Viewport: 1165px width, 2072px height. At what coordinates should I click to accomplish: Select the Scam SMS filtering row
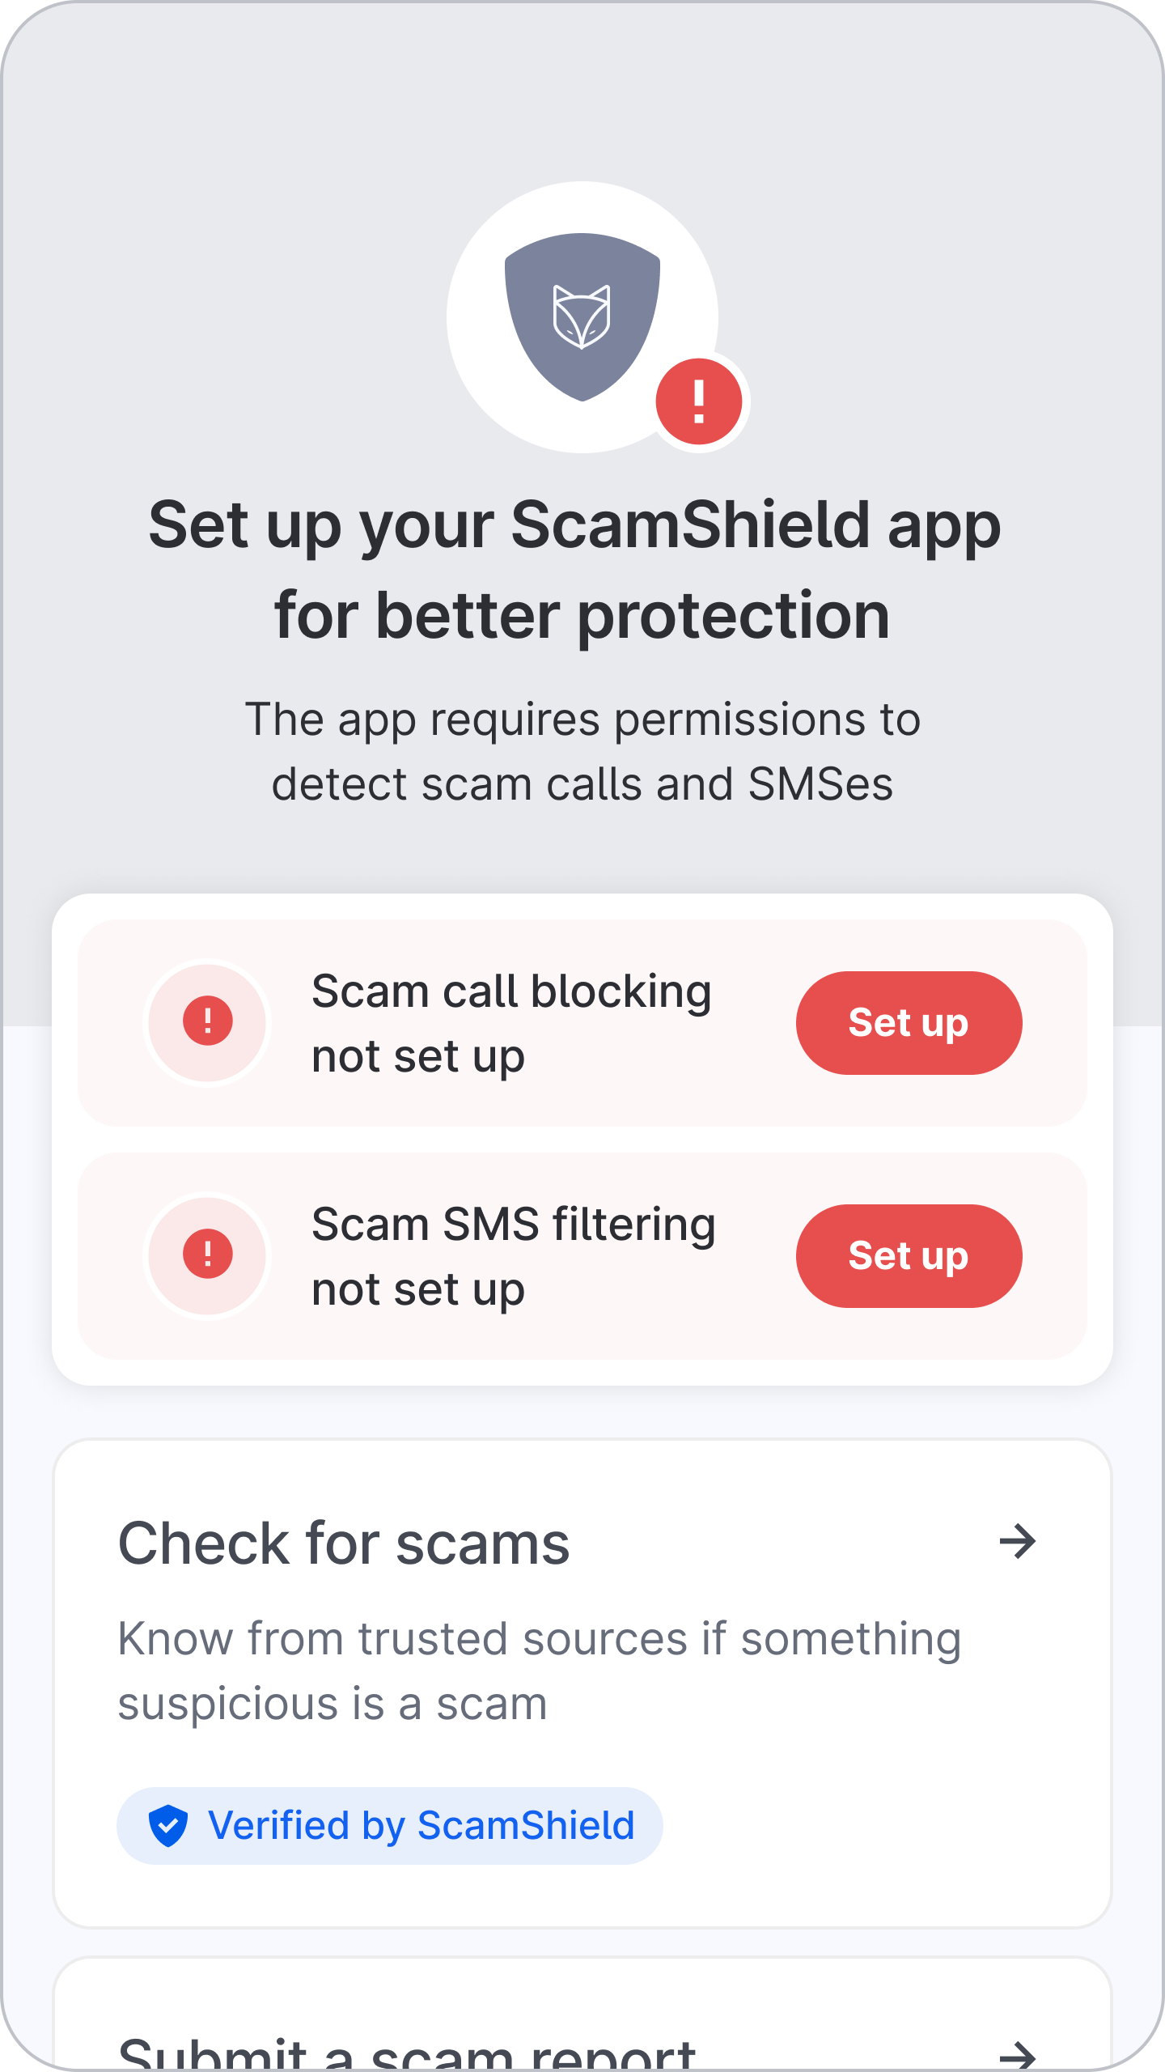click(582, 1256)
